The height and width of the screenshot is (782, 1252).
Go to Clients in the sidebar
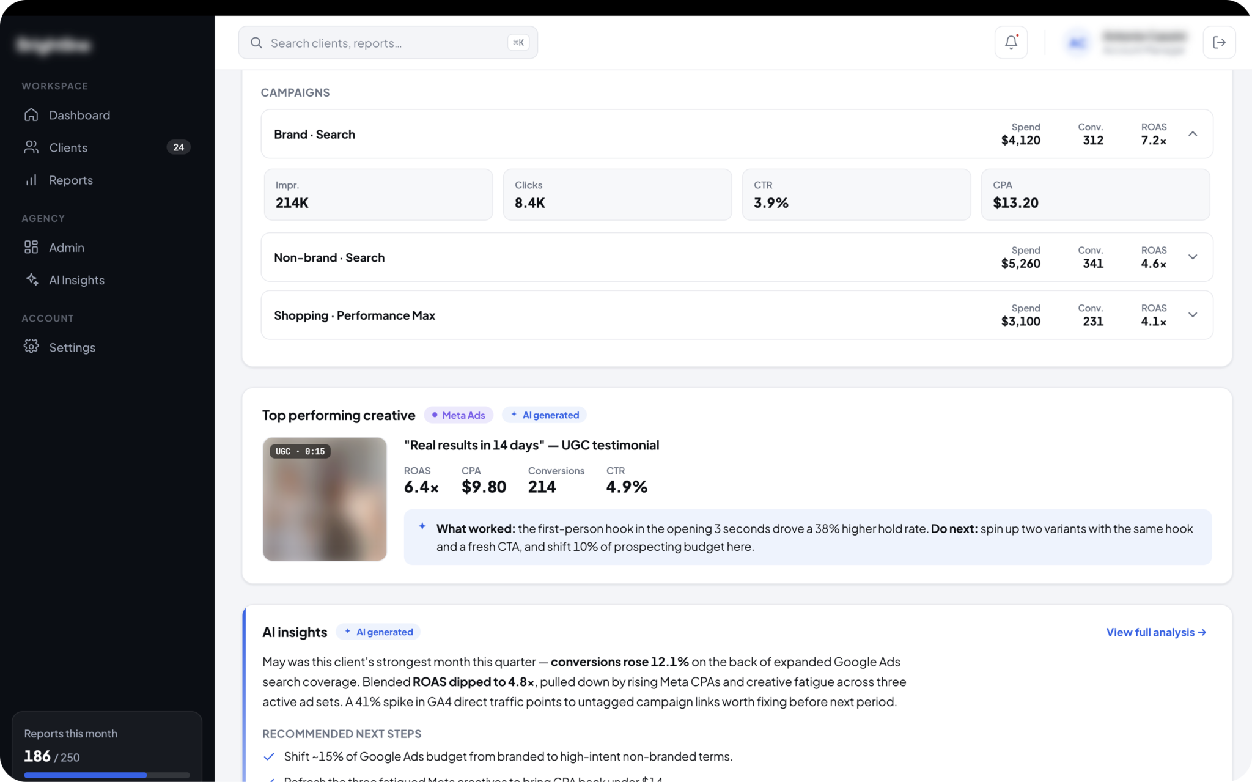tap(107, 147)
